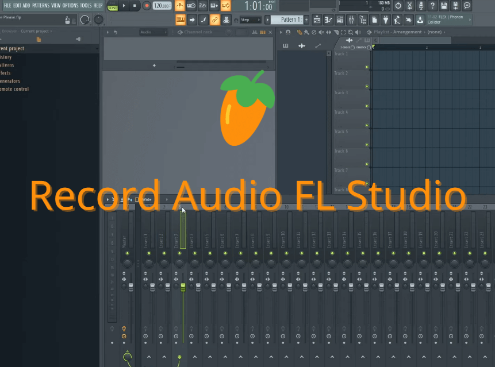Open Channel rack options menu arrow

(108, 32)
